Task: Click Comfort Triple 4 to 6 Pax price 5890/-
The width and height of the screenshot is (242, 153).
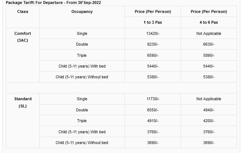Action: pyautogui.click(x=209, y=55)
